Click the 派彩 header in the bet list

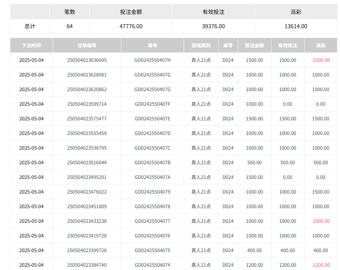pos(321,45)
